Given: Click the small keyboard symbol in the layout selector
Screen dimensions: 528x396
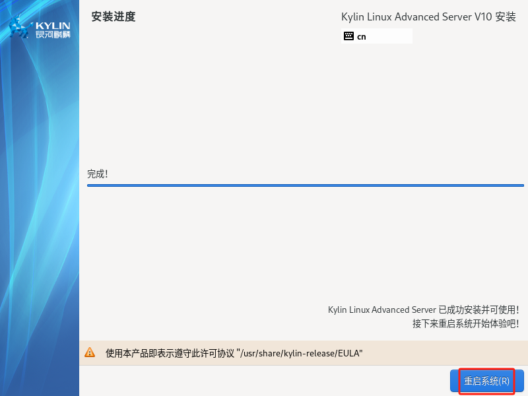Looking at the screenshot, I should [x=349, y=36].
